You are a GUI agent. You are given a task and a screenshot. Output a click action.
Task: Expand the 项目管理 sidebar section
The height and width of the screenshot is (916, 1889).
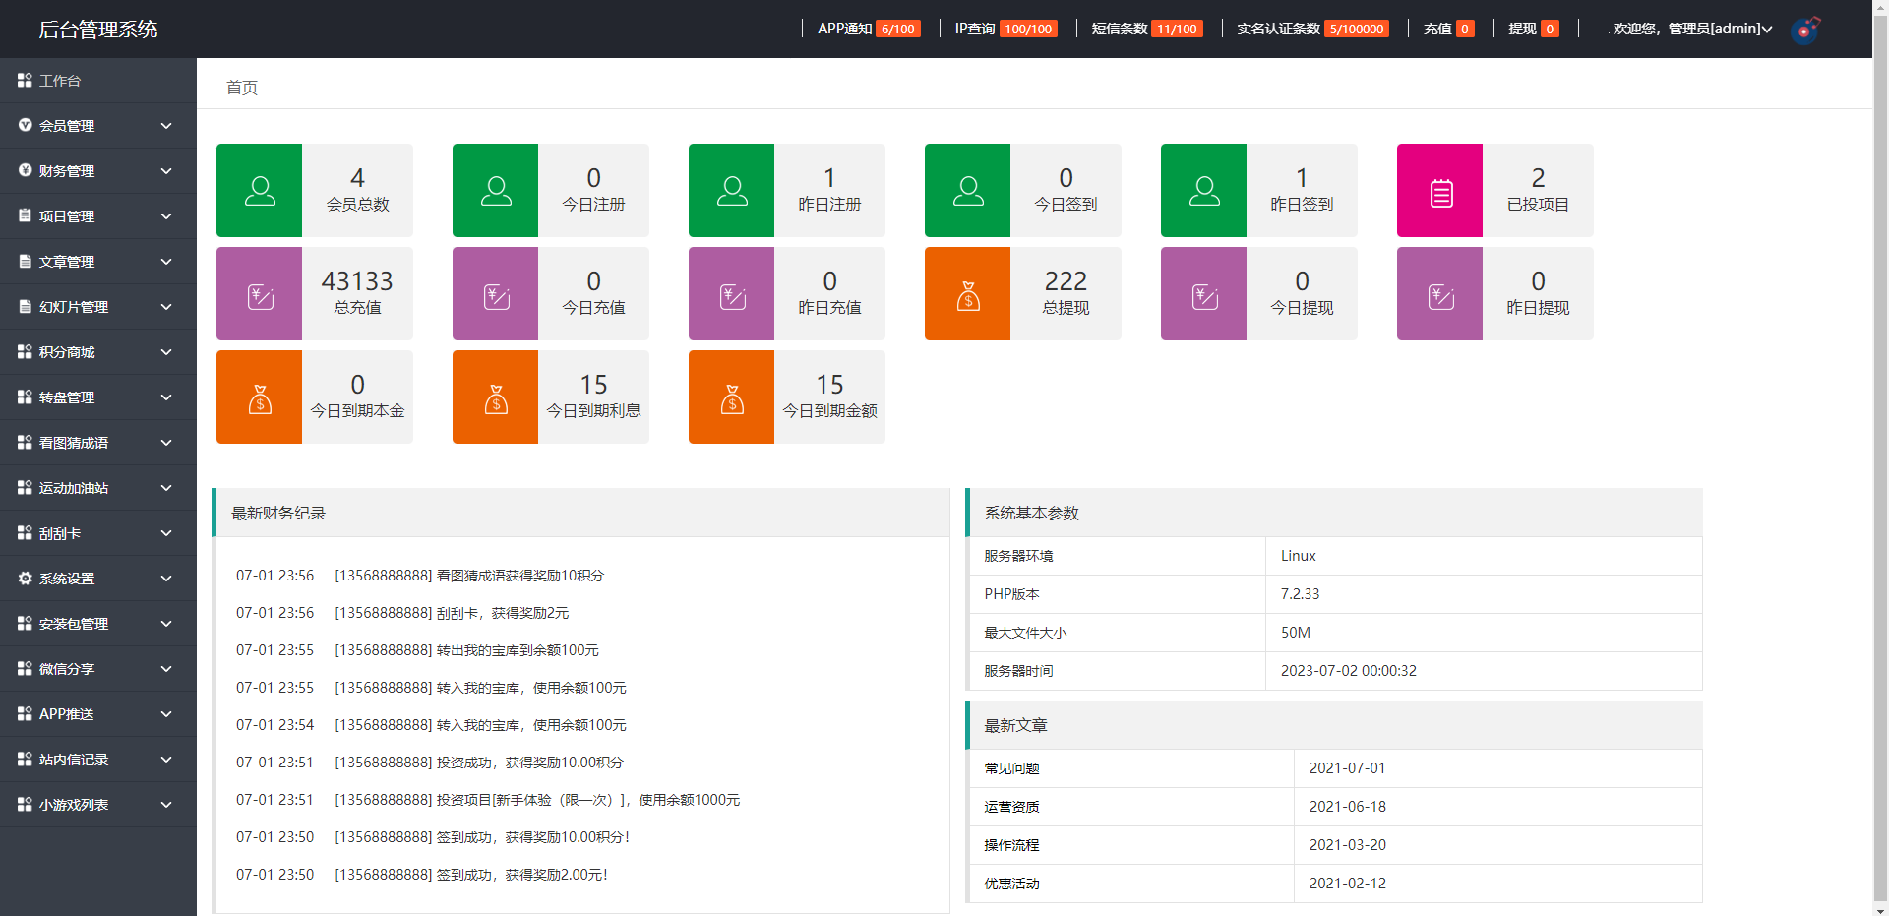[96, 216]
